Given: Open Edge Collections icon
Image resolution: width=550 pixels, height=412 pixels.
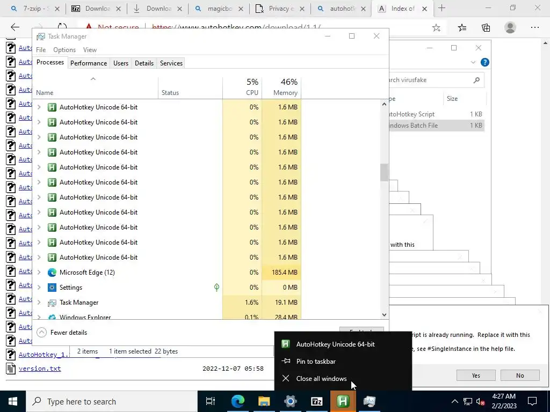Looking at the screenshot, I should [x=486, y=28].
